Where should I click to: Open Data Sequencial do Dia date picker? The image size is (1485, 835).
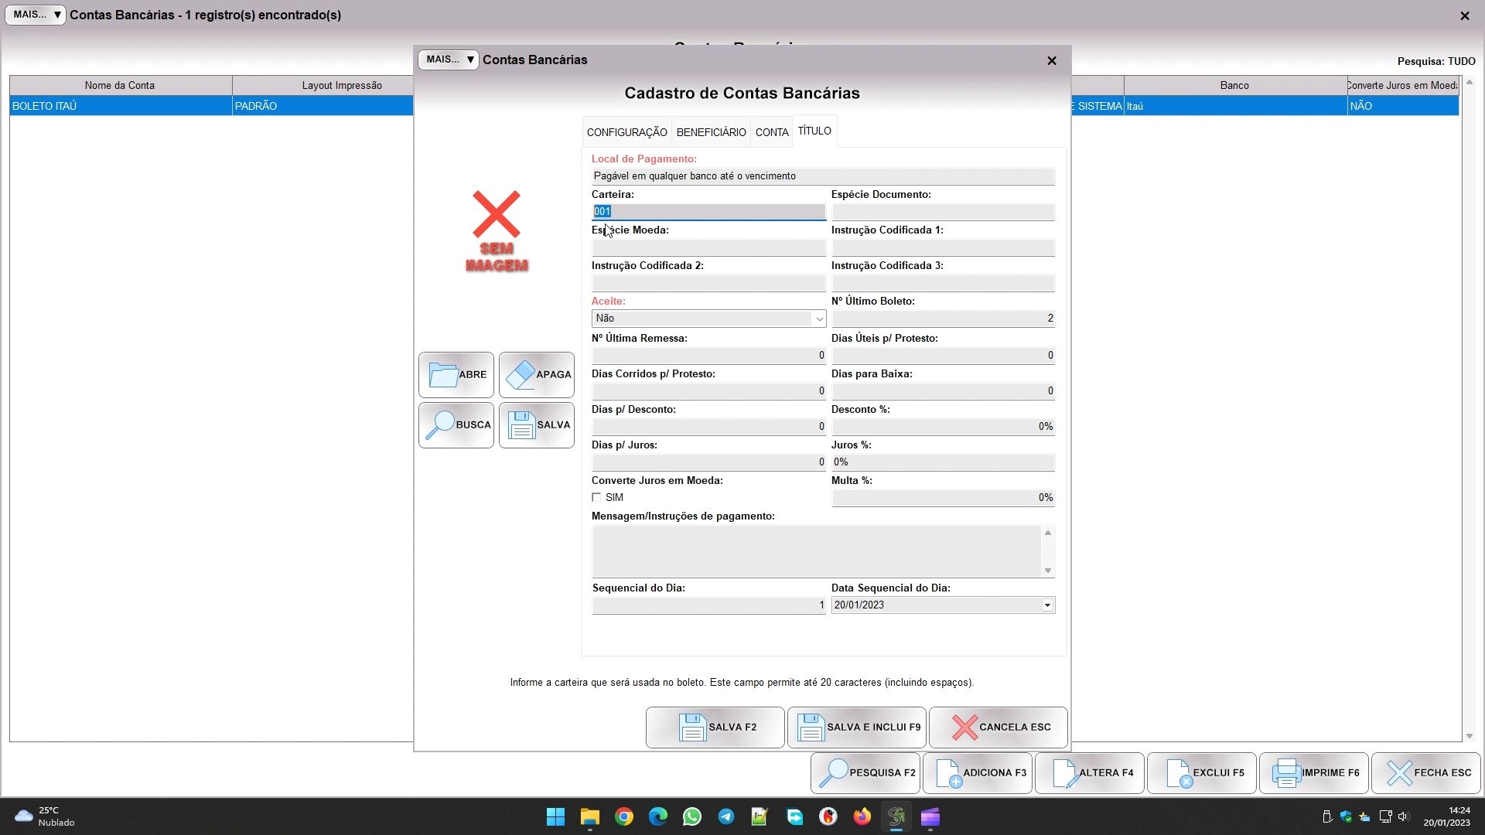[1047, 605]
